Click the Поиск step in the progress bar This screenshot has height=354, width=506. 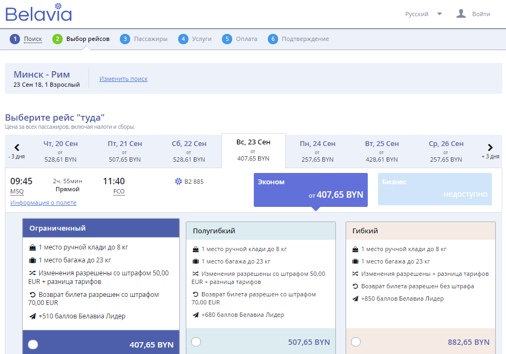32,39
